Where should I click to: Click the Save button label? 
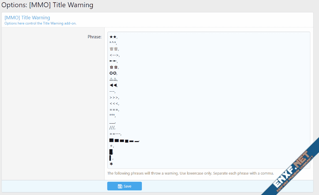coord(127,186)
